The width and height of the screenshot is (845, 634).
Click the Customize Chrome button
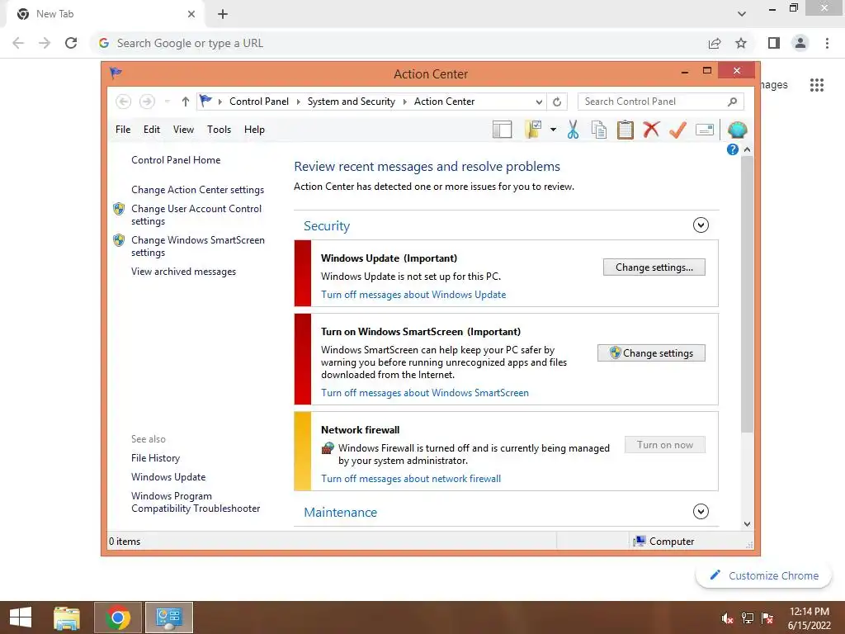[x=763, y=575]
